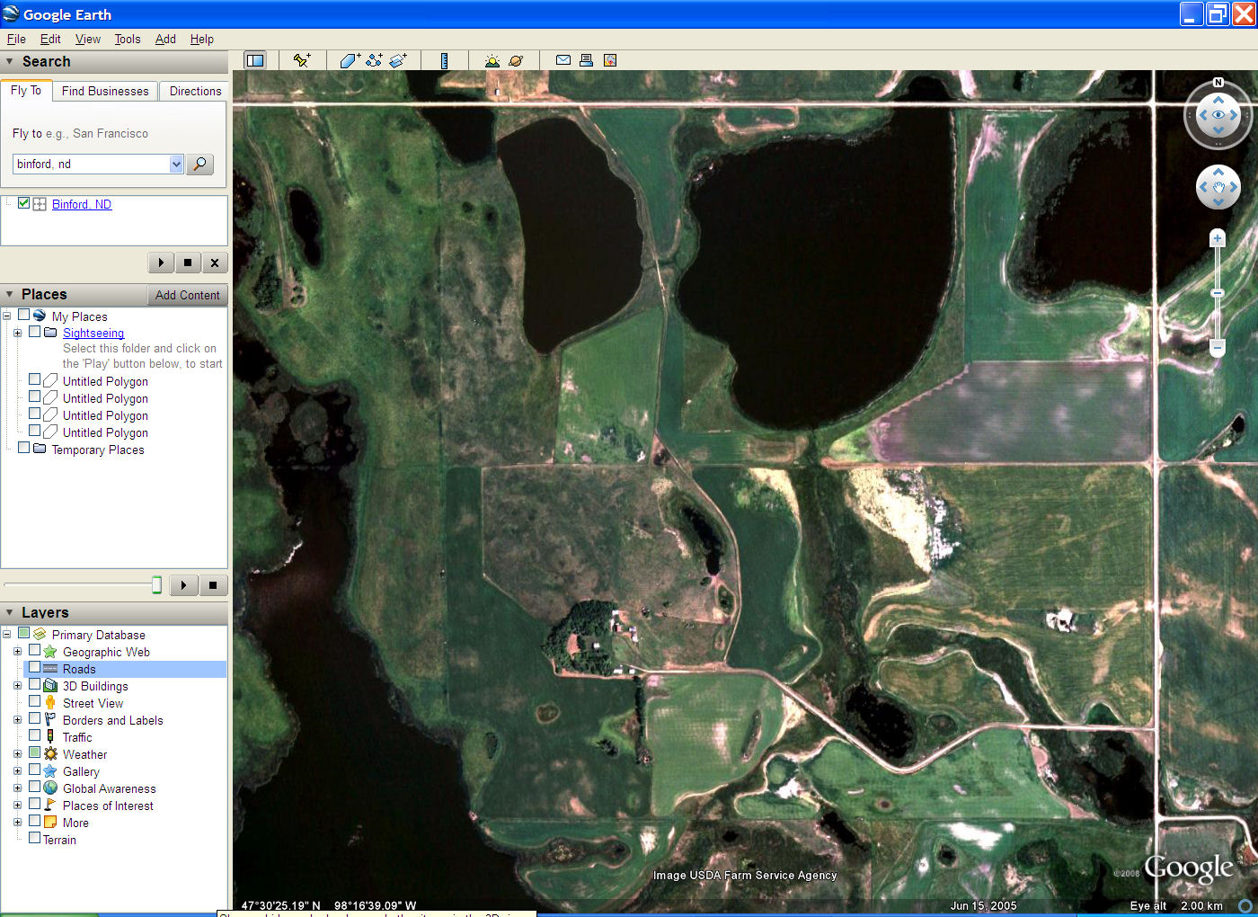Expand the Gallery layer group

pos(17,771)
